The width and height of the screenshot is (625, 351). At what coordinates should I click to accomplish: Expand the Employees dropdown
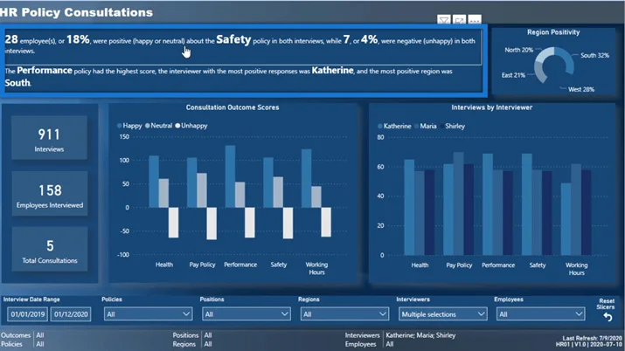(x=540, y=314)
